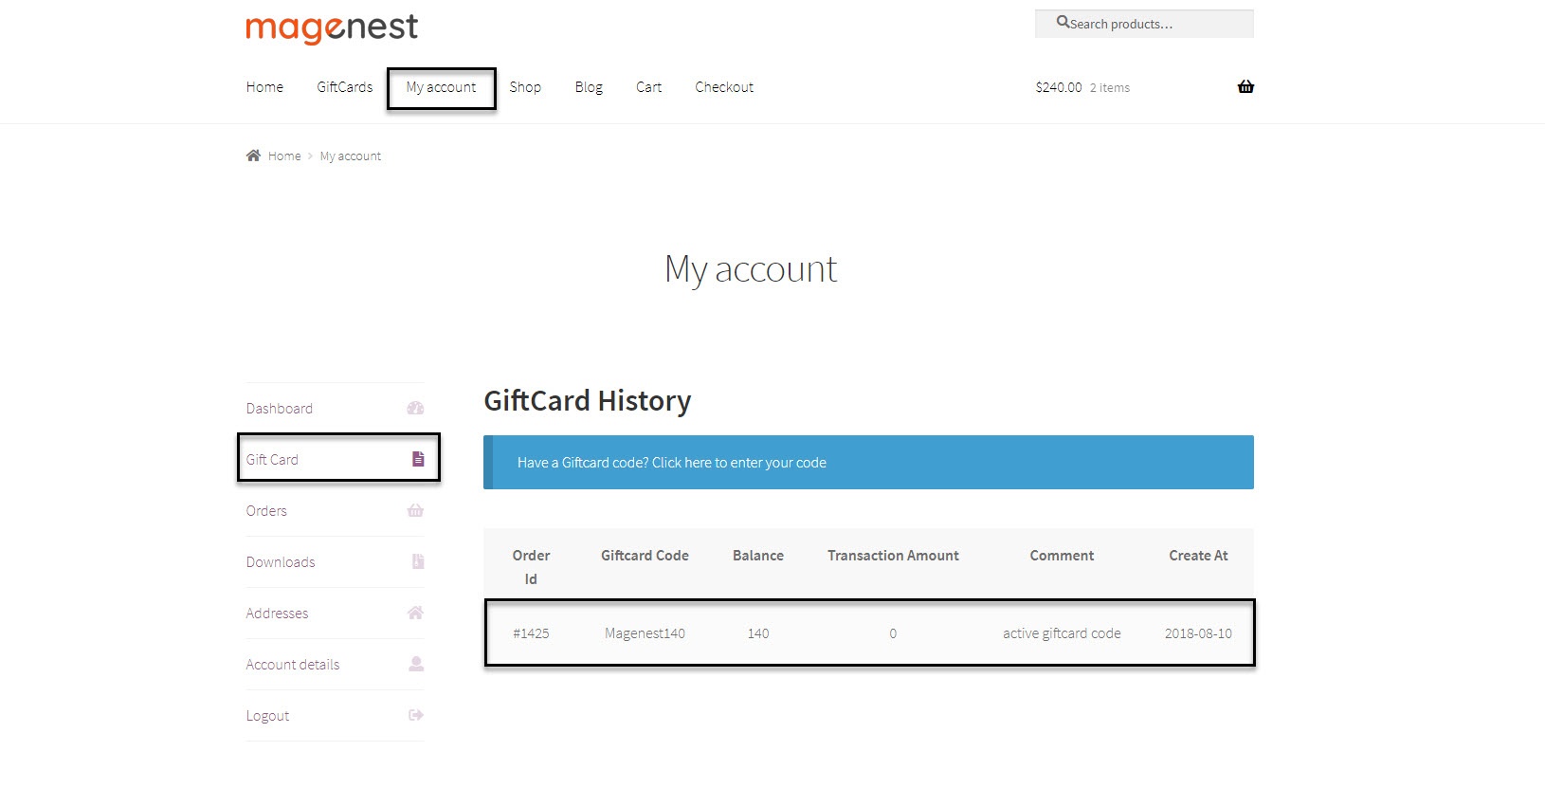Click the Orders basket icon in sidebar
Screen dimensions: 1545x788
click(415, 511)
